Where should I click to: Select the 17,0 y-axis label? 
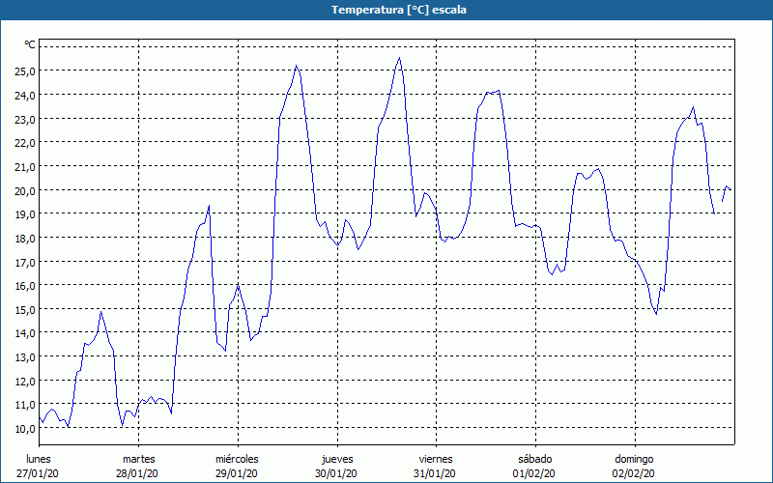[25, 262]
